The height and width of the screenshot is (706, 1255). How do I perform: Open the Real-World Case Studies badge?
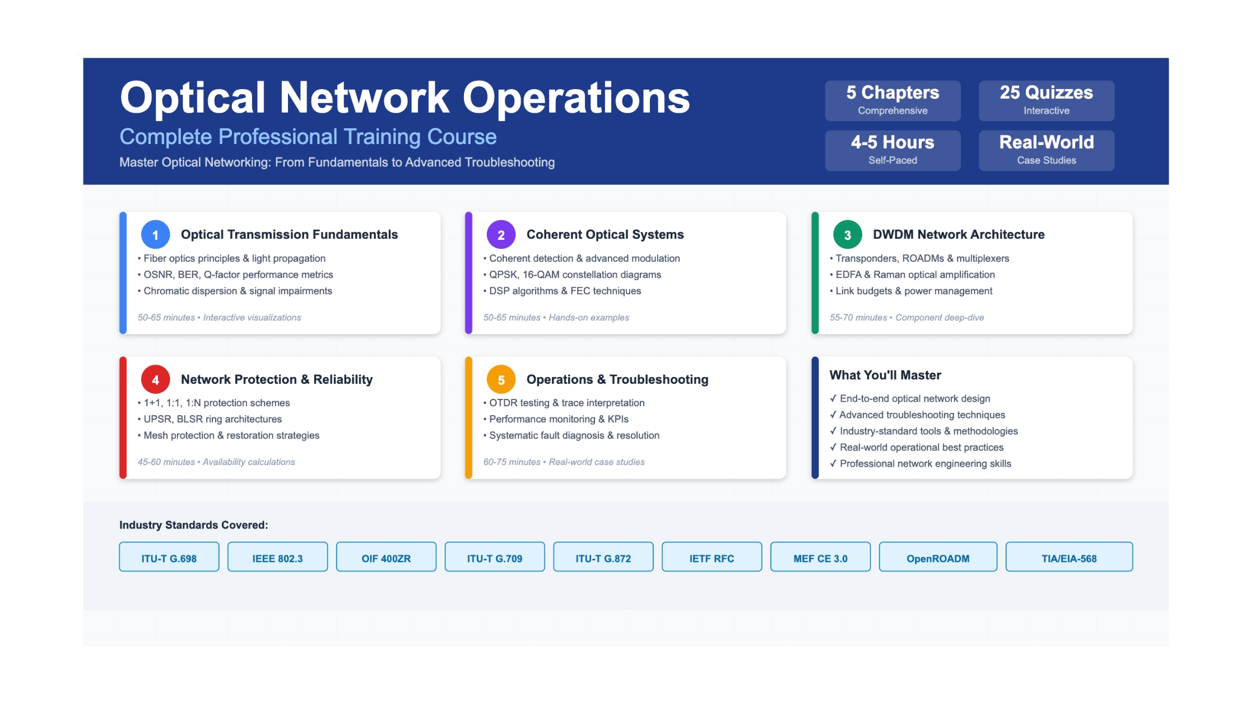[x=1046, y=150]
